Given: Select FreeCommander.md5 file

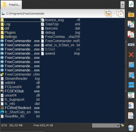Looking at the screenshot, I should (x=61, y=41).
